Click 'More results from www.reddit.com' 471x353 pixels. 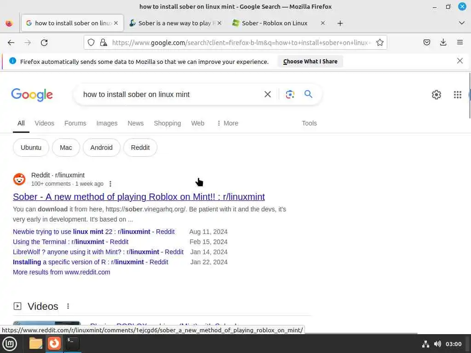click(x=61, y=272)
